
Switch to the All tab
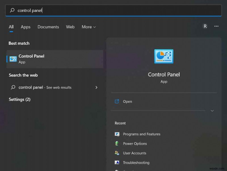[x=11, y=27]
